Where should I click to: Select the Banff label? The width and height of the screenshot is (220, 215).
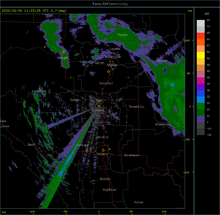click(32, 145)
